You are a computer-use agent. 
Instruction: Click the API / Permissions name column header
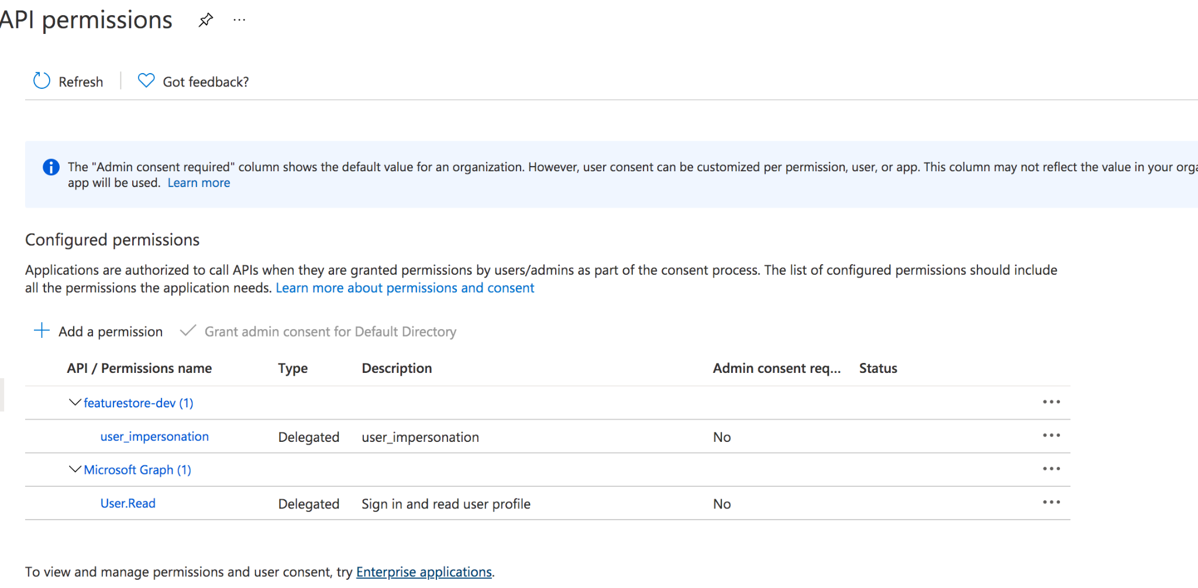click(139, 368)
